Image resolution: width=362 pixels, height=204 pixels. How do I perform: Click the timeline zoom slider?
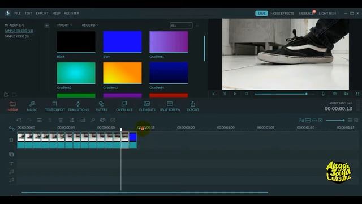tap(335, 120)
